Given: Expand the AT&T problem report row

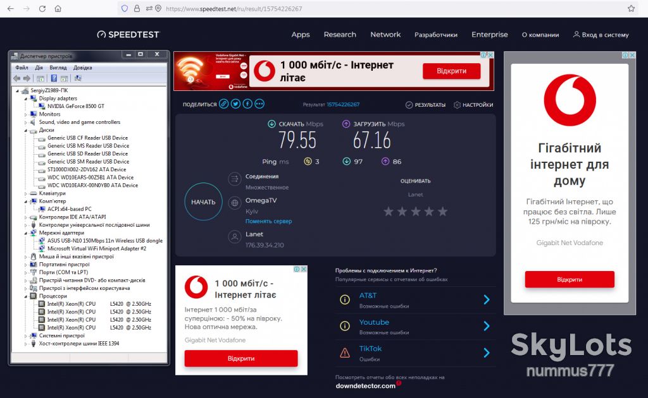Looking at the screenshot, I should pos(415,300).
